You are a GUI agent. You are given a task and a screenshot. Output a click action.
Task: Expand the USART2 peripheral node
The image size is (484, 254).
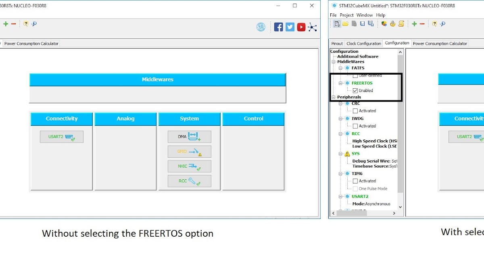coord(341,196)
